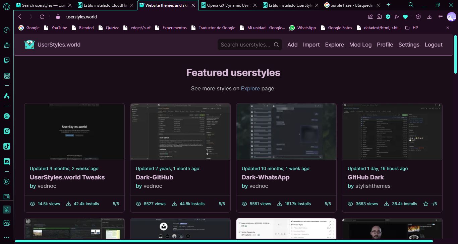Open the HP bookmarks folder
The image size is (458, 244).
coord(411,28)
